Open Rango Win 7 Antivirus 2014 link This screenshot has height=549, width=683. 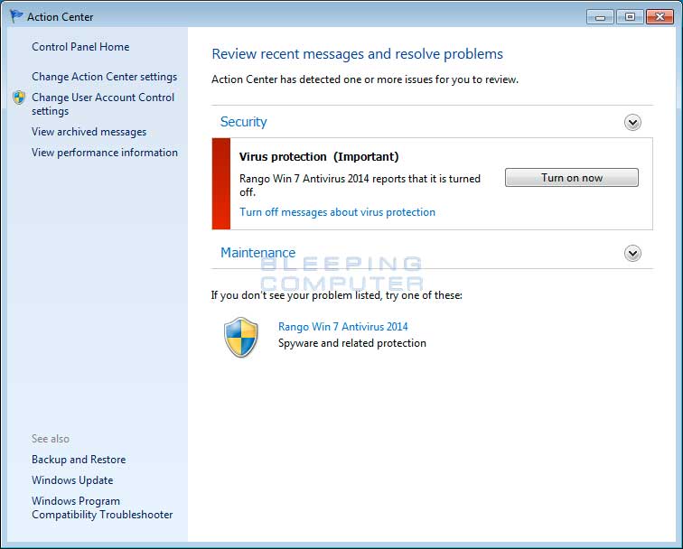342,327
